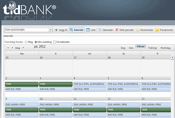The width and height of the screenshot is (175, 118).
Task: Open TOR OLA STEN, AVSPASERING on July 4
Action: point(89,84)
